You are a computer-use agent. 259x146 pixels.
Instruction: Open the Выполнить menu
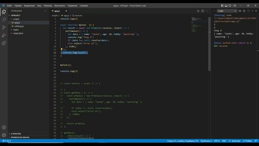pyautogui.click(x=60, y=6)
